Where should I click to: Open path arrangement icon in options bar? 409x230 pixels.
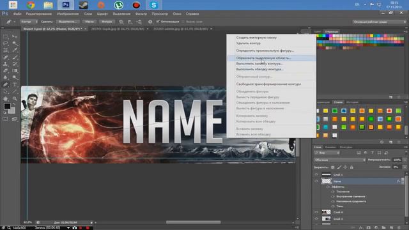coord(139,22)
